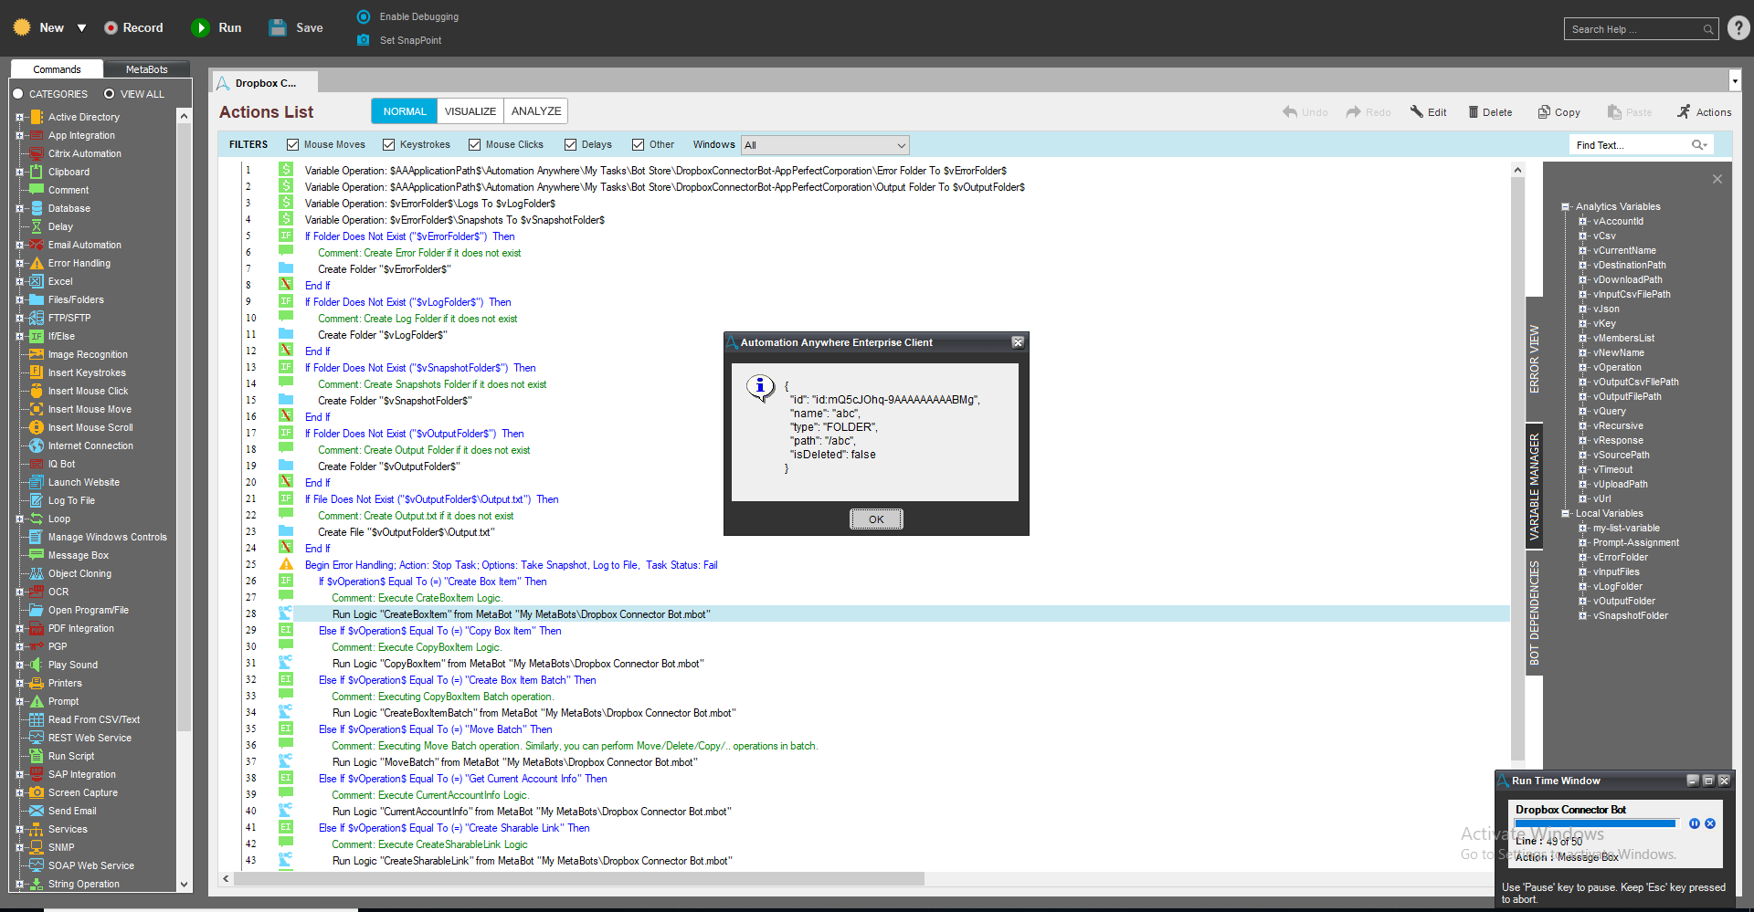Open the Dropbox C... task tab
1754x912 pixels.
(x=265, y=83)
